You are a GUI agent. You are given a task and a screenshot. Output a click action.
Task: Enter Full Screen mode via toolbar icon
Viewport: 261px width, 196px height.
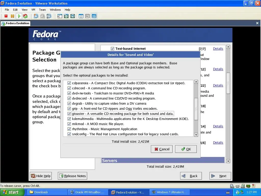tap(73, 16)
